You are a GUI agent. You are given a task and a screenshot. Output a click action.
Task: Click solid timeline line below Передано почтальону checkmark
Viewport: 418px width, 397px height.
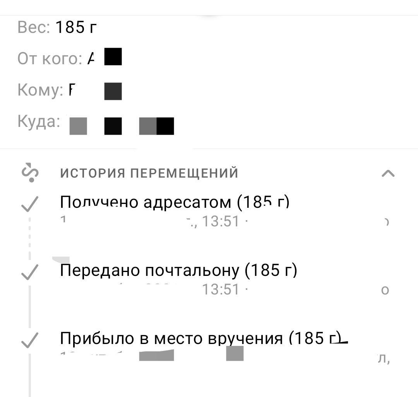29,307
